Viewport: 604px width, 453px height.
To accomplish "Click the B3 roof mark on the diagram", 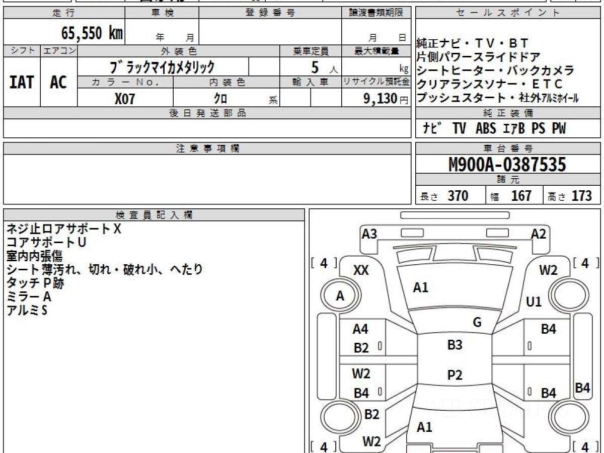I will click(455, 345).
